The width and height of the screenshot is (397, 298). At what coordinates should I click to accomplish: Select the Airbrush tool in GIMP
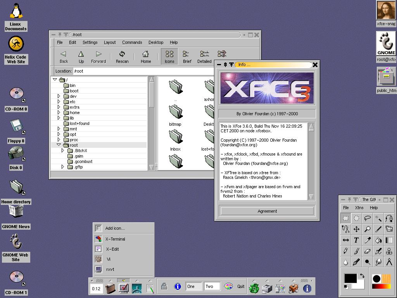click(x=378, y=251)
